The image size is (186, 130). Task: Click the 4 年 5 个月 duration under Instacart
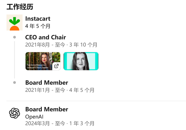[x=38, y=26]
